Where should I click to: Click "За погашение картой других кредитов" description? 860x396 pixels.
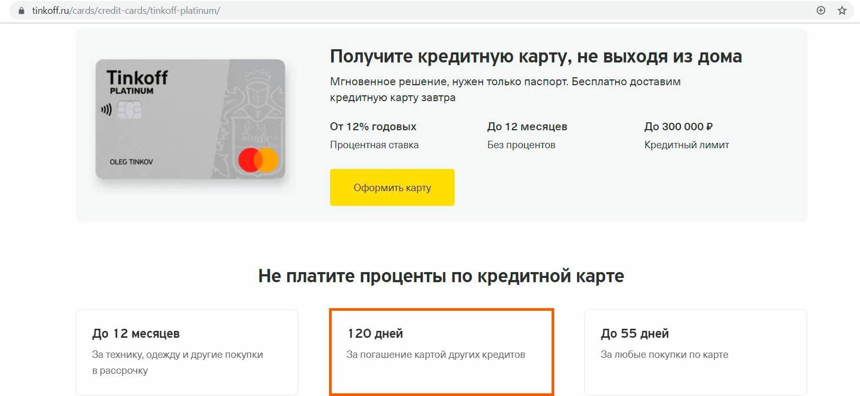pyautogui.click(x=436, y=355)
